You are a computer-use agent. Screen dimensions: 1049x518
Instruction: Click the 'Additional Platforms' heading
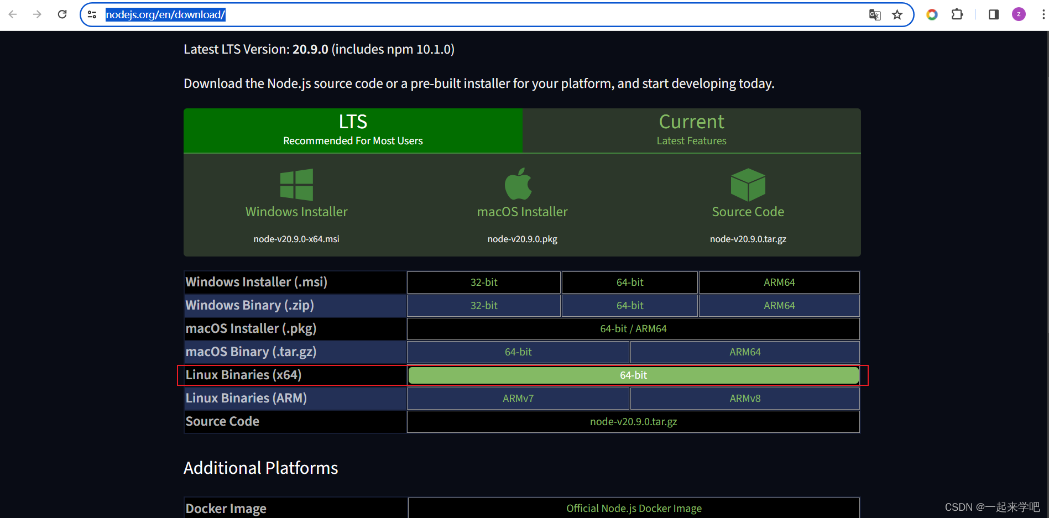click(x=261, y=468)
